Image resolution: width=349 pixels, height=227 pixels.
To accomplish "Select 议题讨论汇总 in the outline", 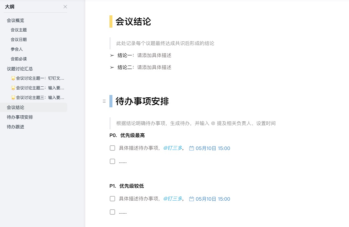I will coord(19,69).
